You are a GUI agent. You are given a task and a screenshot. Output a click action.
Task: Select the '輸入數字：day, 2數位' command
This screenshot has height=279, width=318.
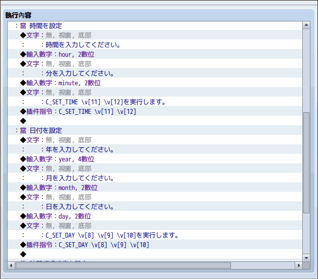[155, 216]
